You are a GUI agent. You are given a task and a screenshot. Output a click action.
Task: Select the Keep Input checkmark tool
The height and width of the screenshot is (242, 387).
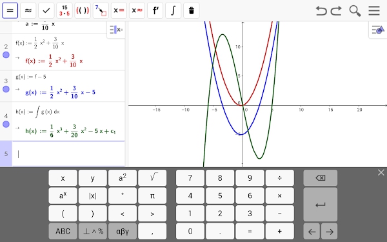tap(46, 10)
